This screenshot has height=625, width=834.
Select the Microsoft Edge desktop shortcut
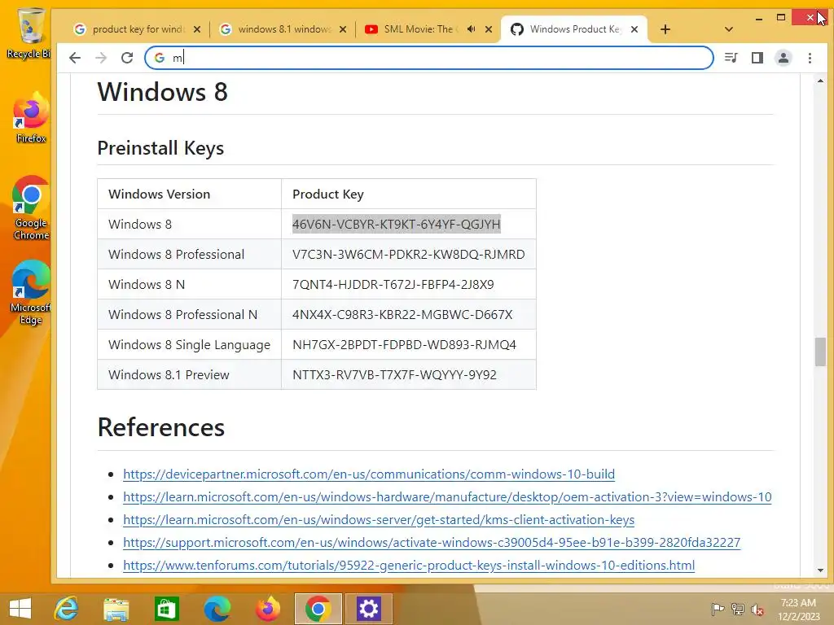pyautogui.click(x=31, y=292)
